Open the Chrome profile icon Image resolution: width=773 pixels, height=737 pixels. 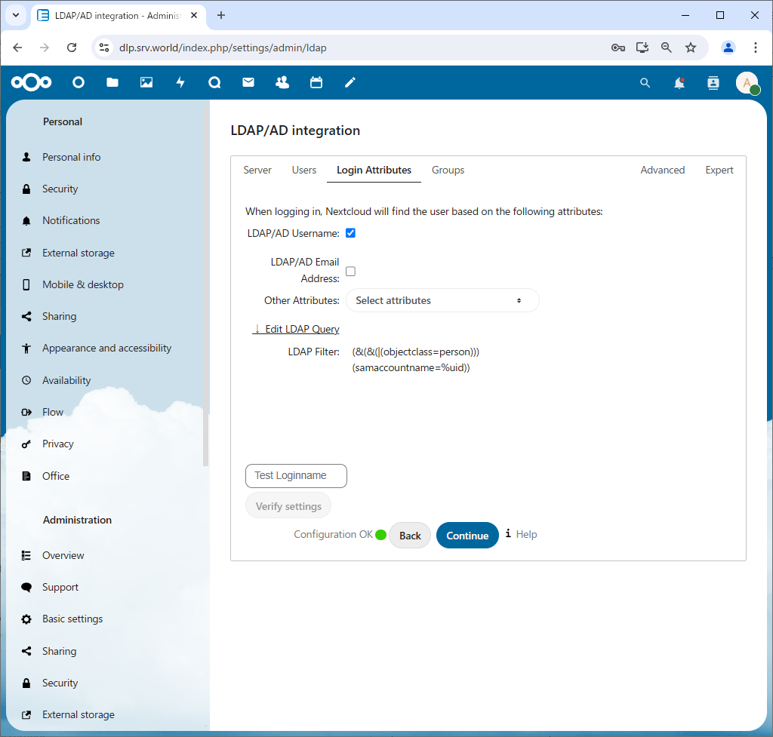(x=728, y=48)
